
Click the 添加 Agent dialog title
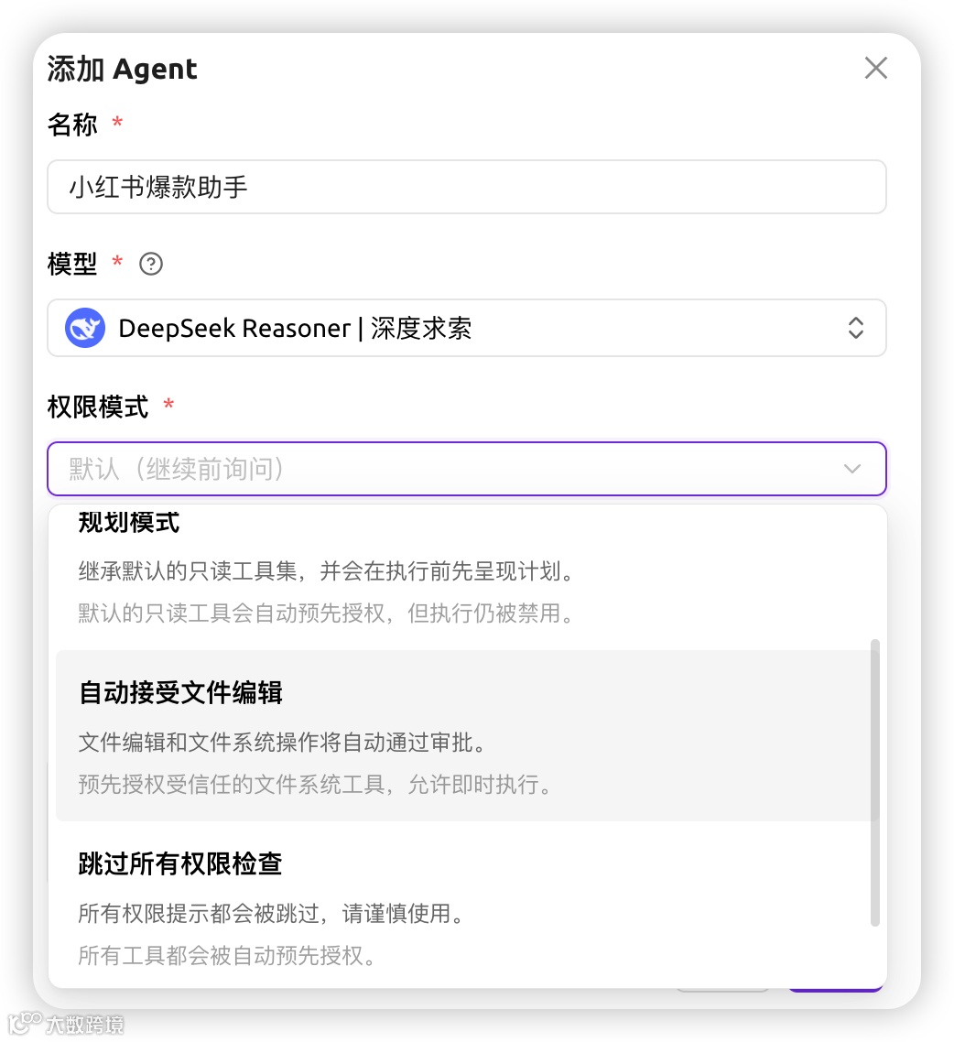click(122, 68)
